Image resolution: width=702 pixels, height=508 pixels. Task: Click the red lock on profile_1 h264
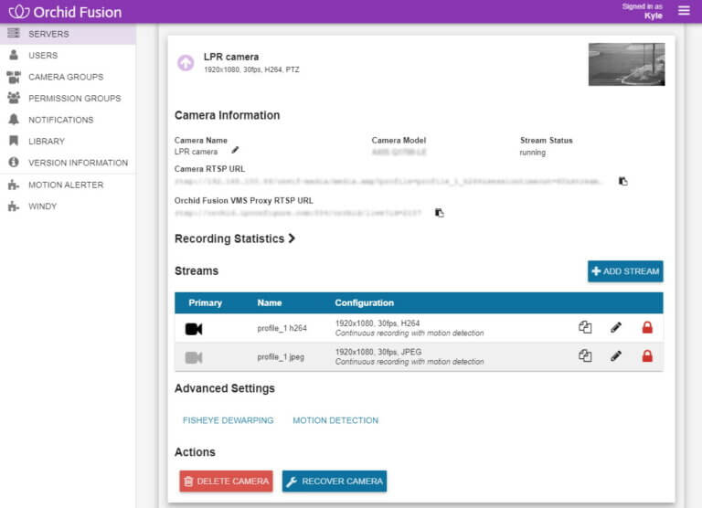pyautogui.click(x=647, y=328)
